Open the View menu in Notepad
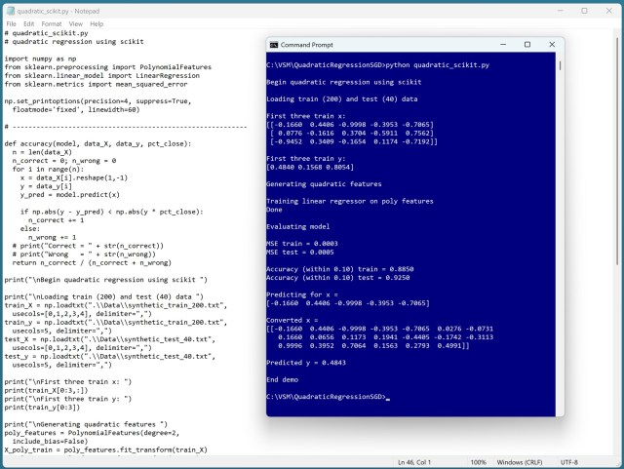 coord(75,23)
